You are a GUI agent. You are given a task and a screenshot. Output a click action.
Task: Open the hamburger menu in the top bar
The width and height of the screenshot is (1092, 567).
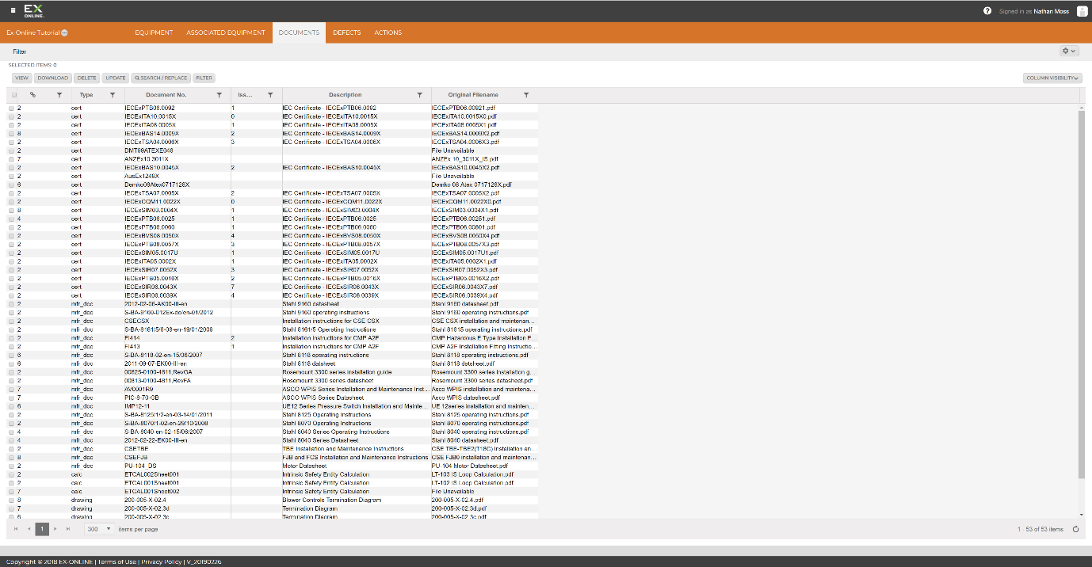pos(11,10)
